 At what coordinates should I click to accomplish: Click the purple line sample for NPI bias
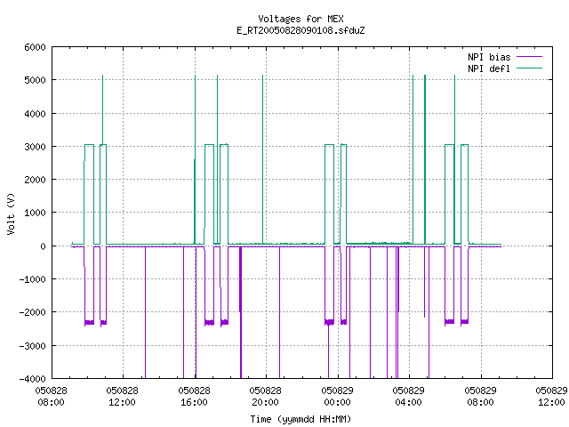click(x=529, y=57)
